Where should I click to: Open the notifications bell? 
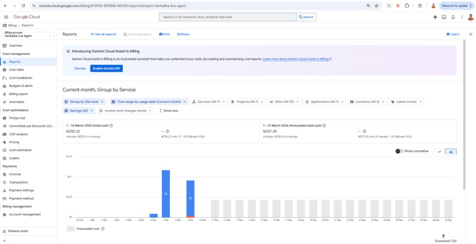click(x=453, y=17)
